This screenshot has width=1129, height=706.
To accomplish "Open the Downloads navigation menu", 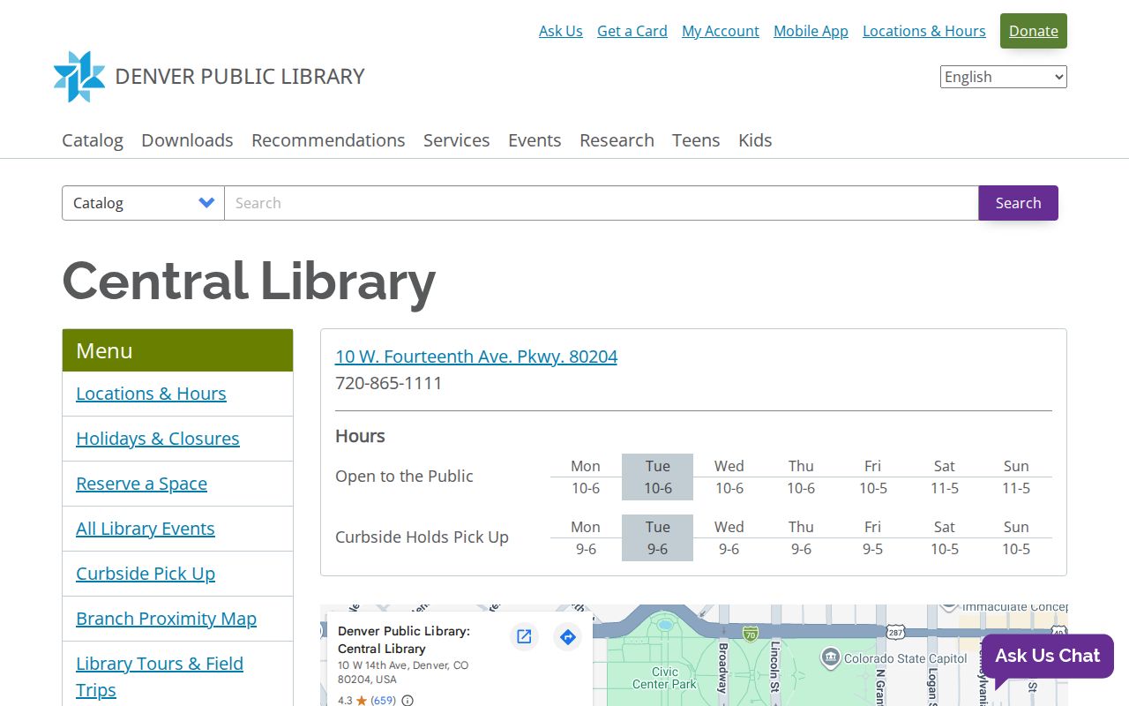I will tap(187, 140).
